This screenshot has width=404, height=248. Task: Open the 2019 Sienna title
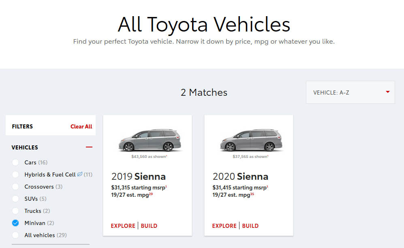point(138,177)
